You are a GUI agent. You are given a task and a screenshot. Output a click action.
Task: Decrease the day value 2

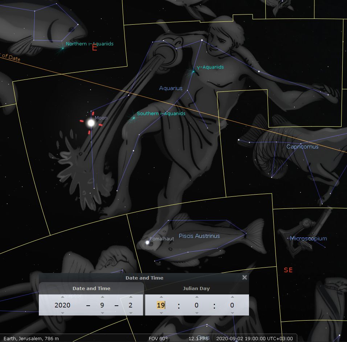(131, 313)
